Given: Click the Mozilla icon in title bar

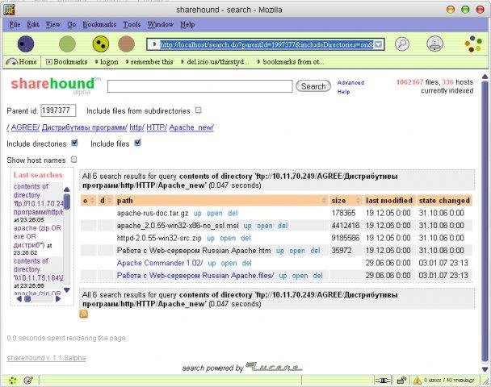Looking at the screenshot, I should coord(10,10).
